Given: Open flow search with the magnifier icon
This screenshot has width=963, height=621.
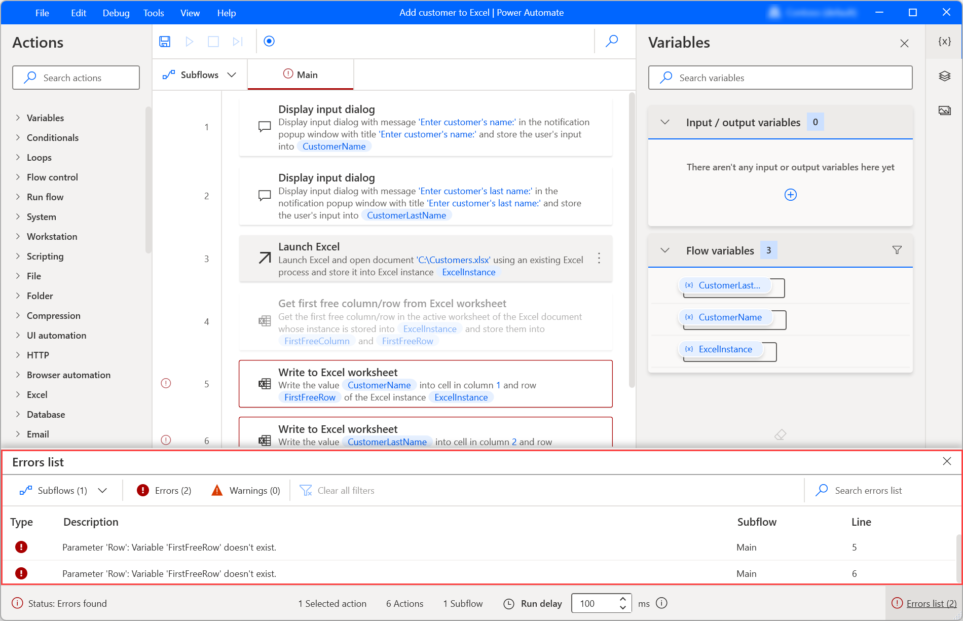Looking at the screenshot, I should (x=612, y=41).
